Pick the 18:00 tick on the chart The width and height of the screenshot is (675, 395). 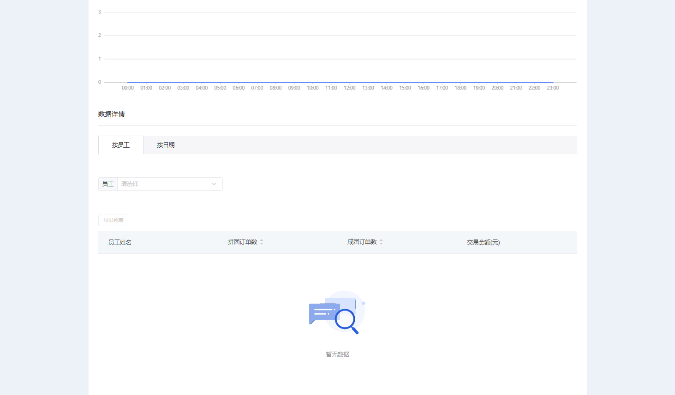460,88
